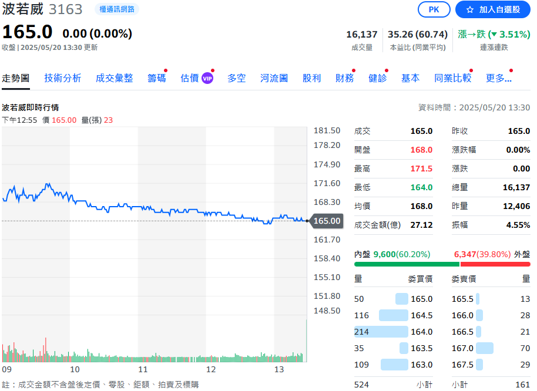Click ask price 167.5 in order book

coord(462,365)
